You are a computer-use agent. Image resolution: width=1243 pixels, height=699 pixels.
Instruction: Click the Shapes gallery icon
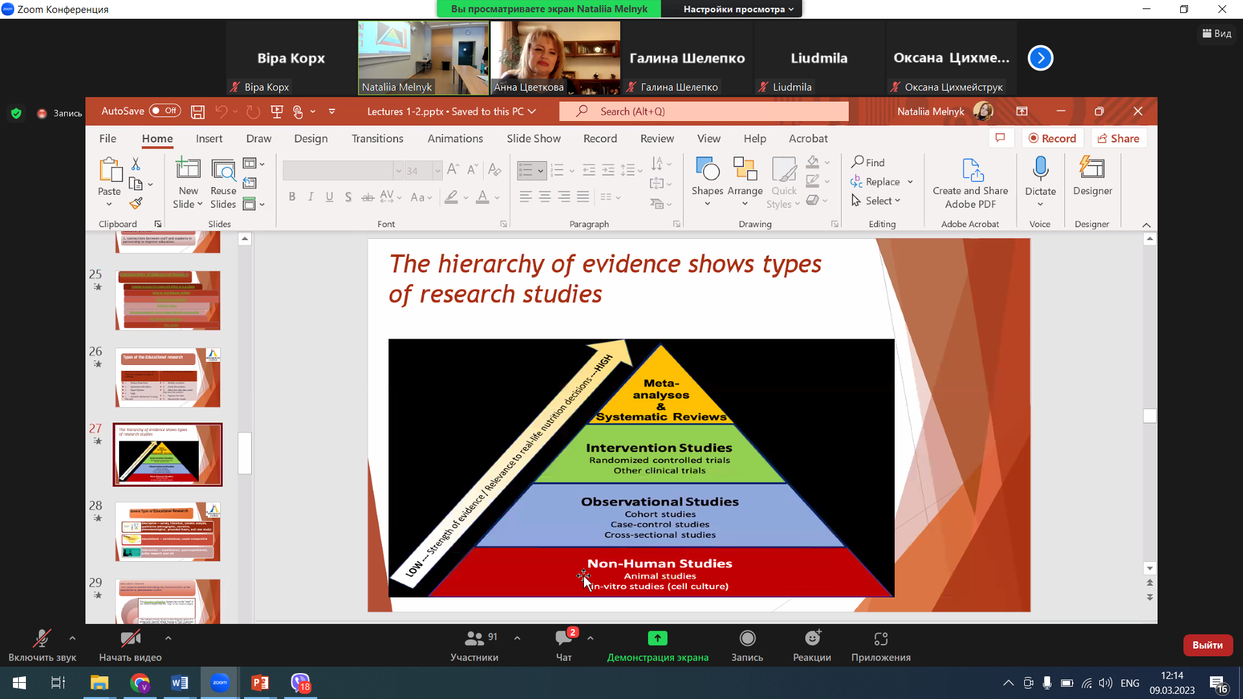pyautogui.click(x=707, y=169)
